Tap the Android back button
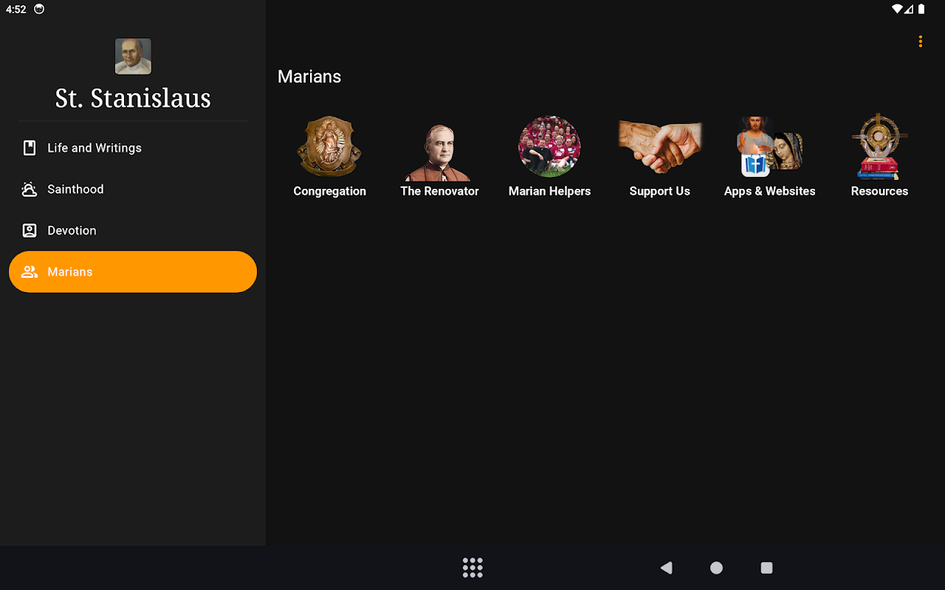The image size is (945, 590). [x=666, y=568]
